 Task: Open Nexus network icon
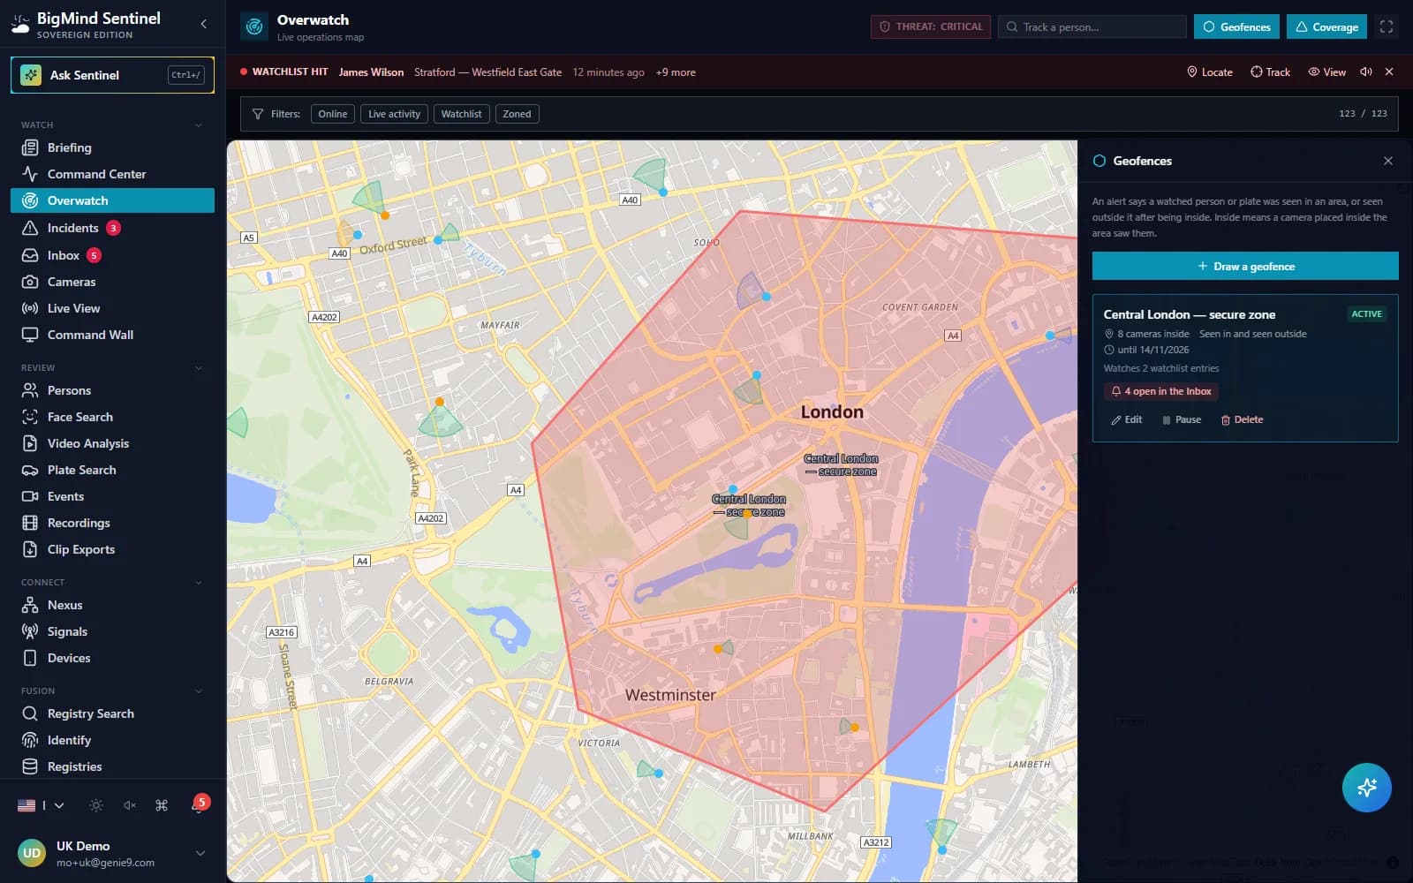[30, 605]
